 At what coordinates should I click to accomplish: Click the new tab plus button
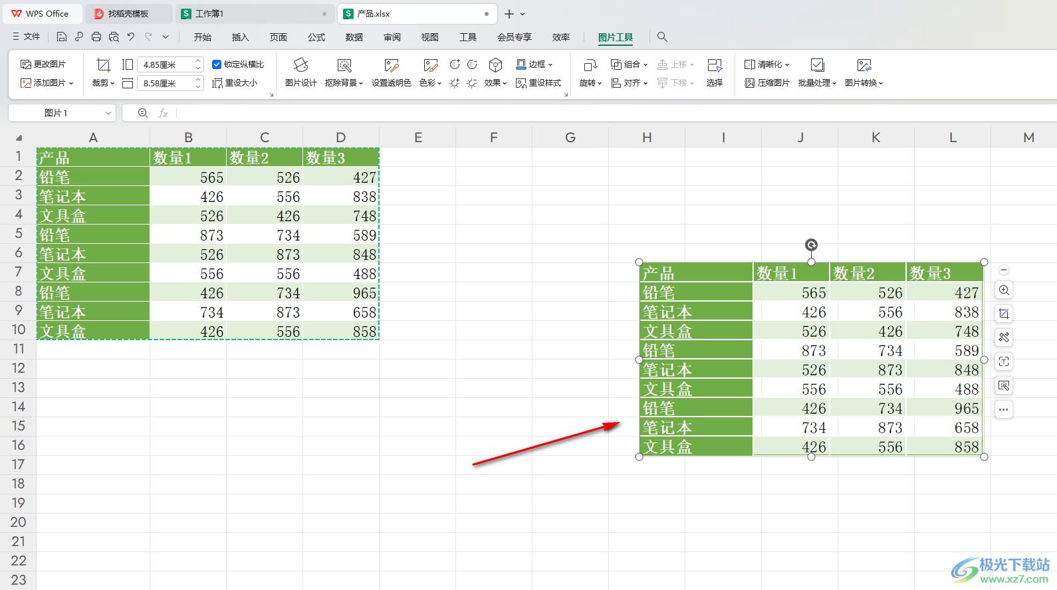point(509,13)
